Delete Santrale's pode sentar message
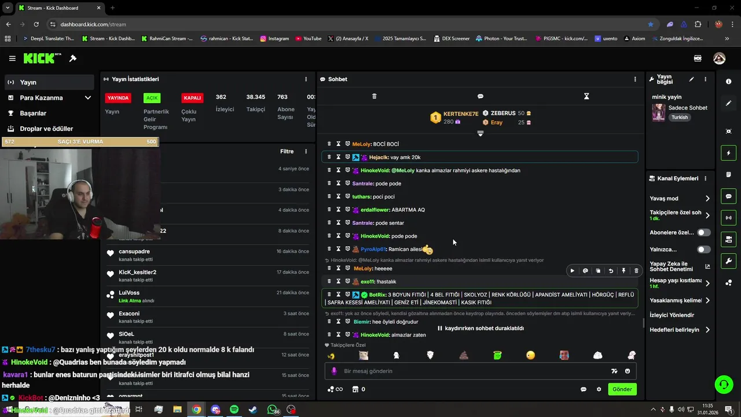 [329, 222]
